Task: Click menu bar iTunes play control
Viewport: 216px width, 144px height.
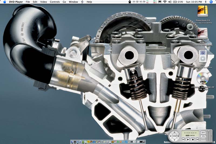Action: point(137,2)
